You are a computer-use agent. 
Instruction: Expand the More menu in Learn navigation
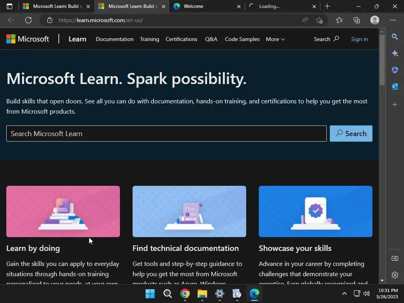point(275,39)
